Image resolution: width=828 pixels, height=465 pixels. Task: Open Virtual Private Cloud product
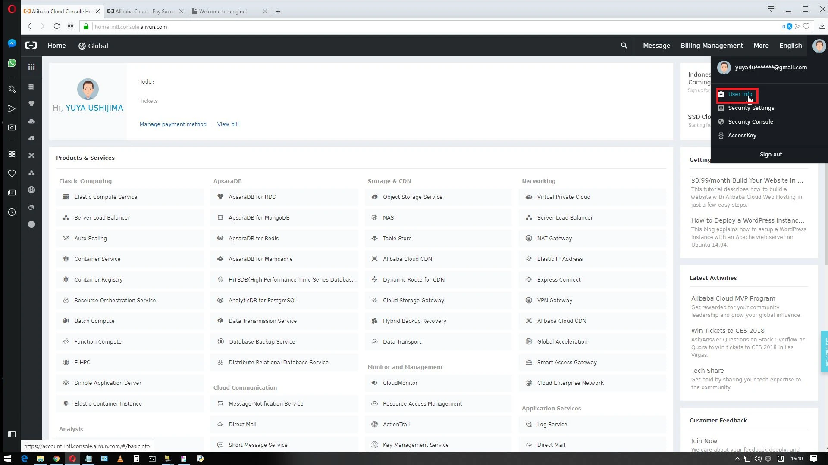tap(593, 197)
